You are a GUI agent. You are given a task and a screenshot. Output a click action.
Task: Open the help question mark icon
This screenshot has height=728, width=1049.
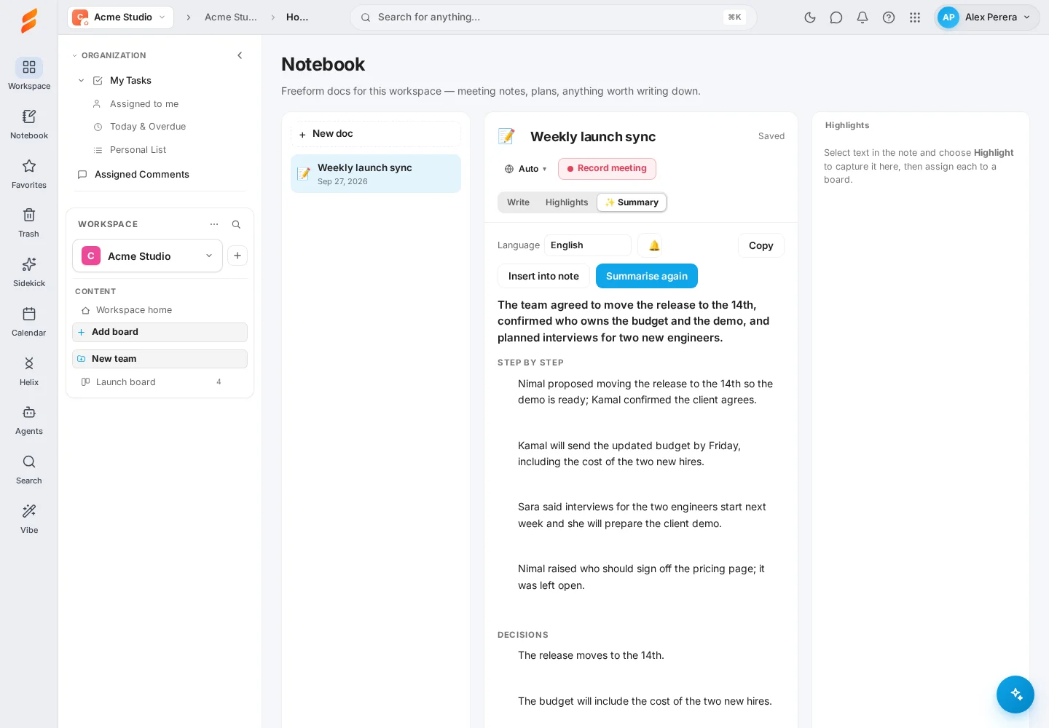(x=889, y=17)
